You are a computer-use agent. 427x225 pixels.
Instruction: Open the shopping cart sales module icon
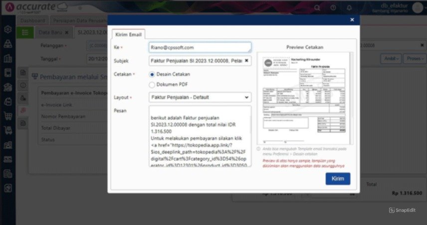pos(8,116)
